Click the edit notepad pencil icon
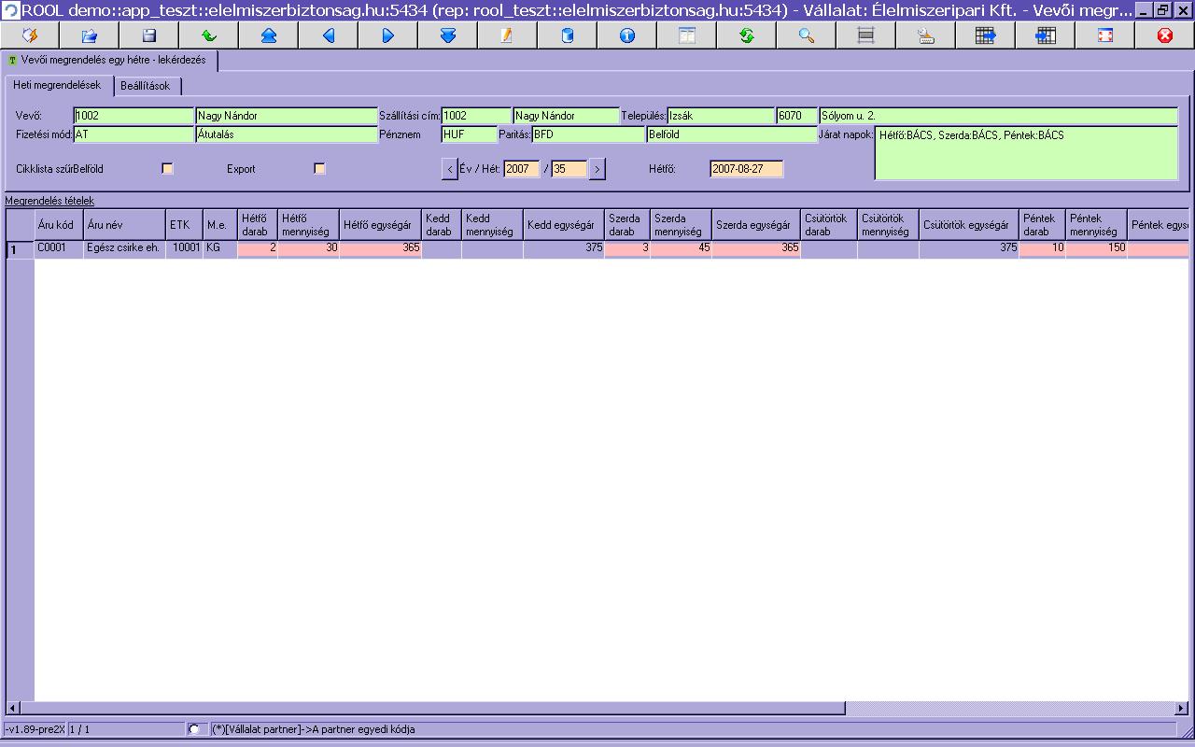Image resolution: width=1195 pixels, height=747 pixels. point(508,35)
